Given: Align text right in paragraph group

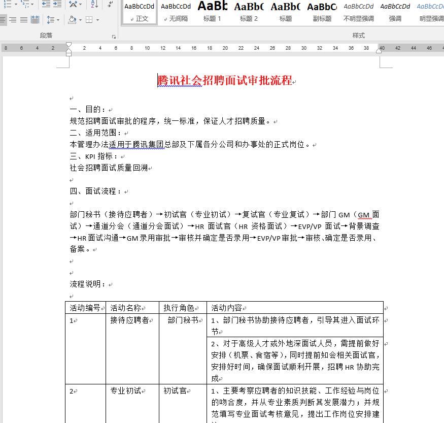Looking at the screenshot, I should coord(13,20).
